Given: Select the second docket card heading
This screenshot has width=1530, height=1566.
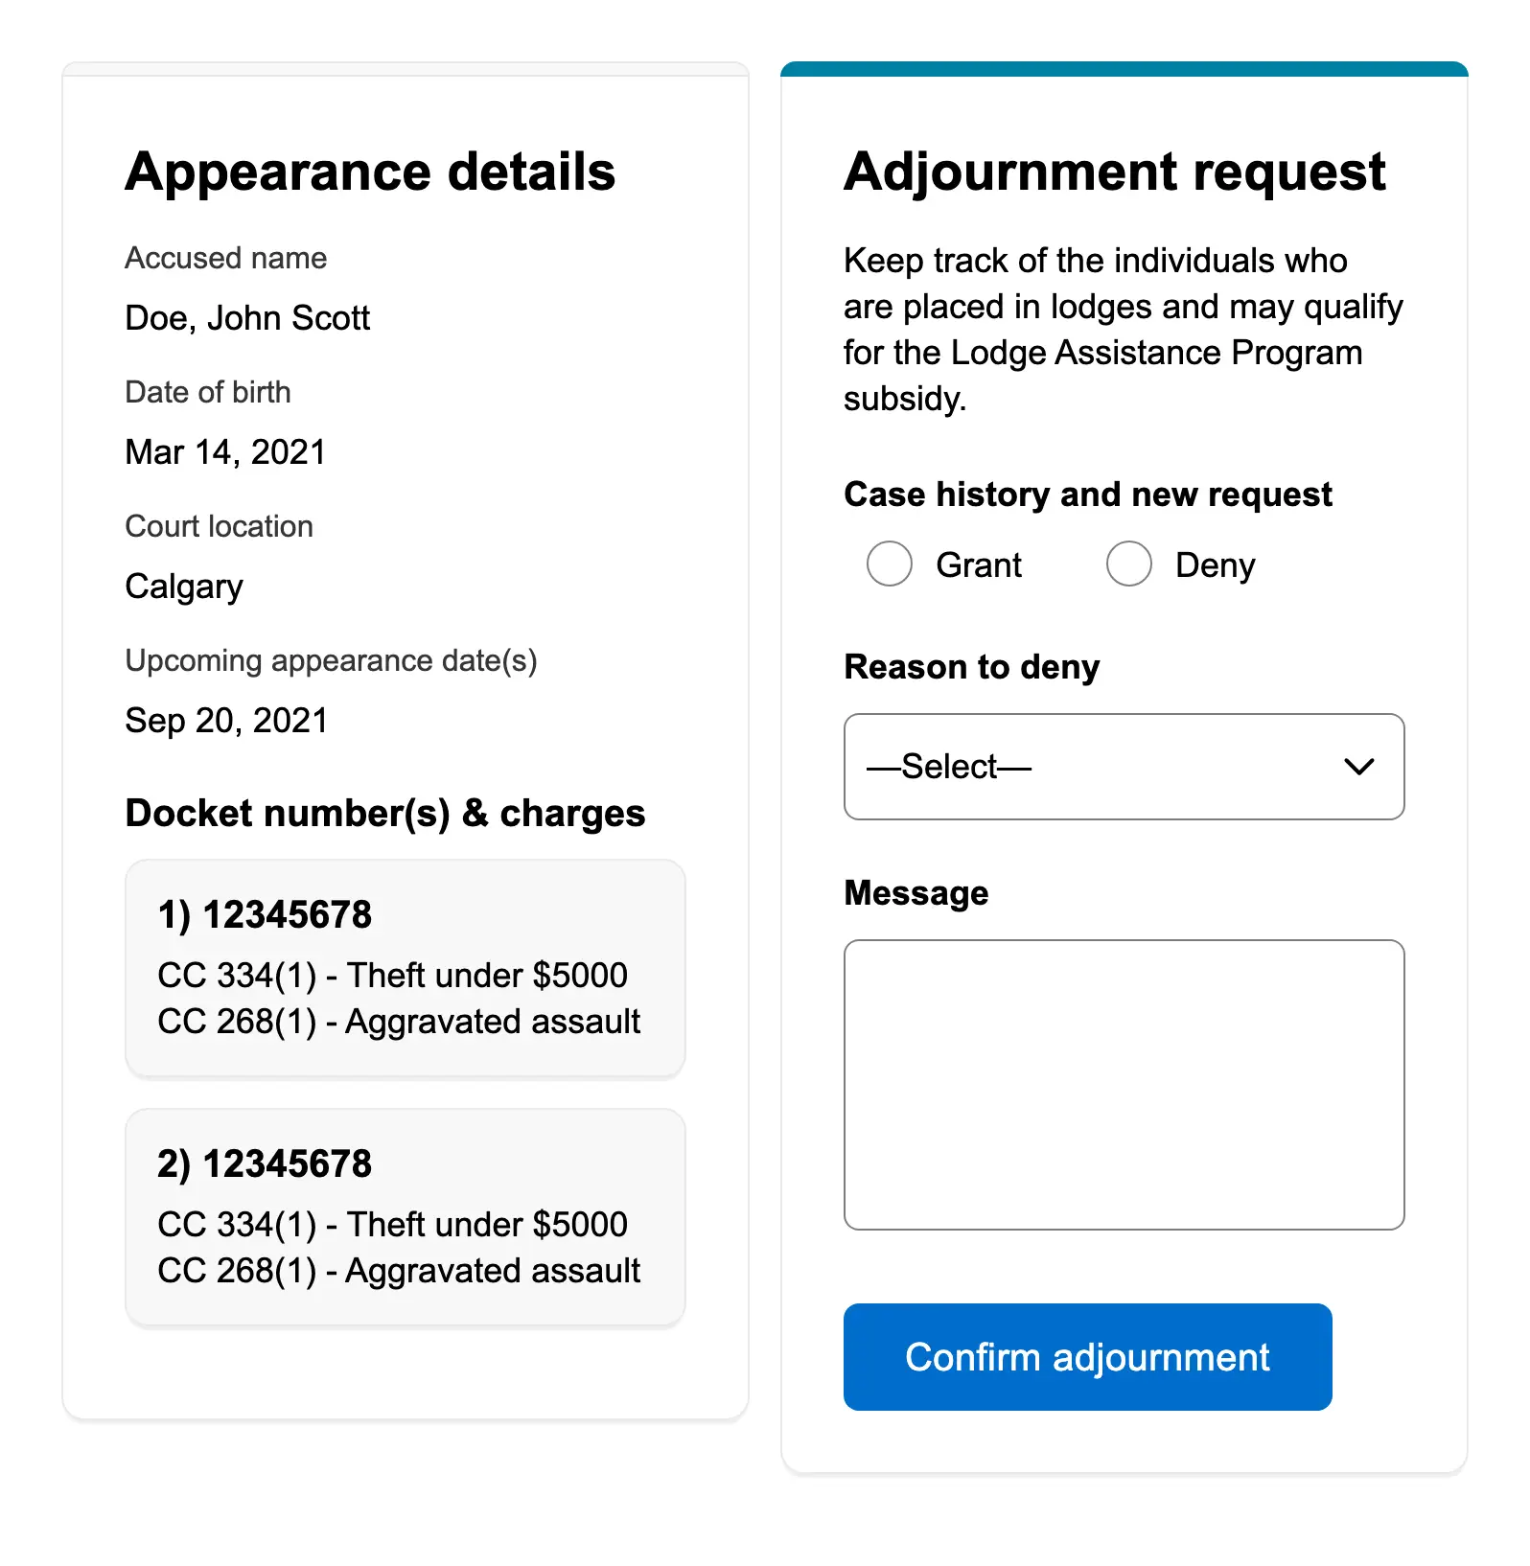Looking at the screenshot, I should 265,1163.
